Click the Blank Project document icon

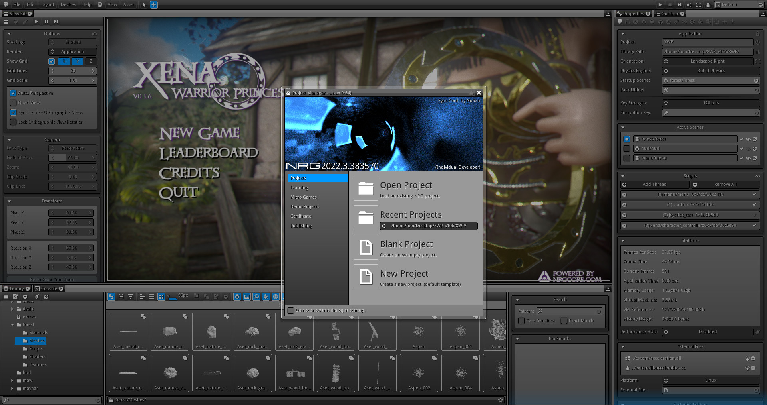366,247
